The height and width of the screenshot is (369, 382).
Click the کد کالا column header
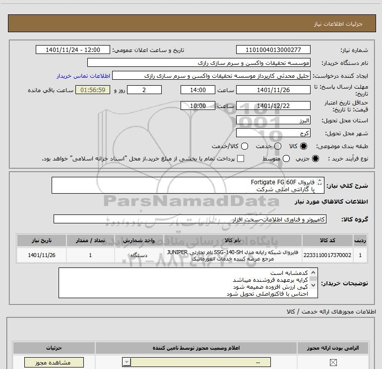tap(327, 240)
